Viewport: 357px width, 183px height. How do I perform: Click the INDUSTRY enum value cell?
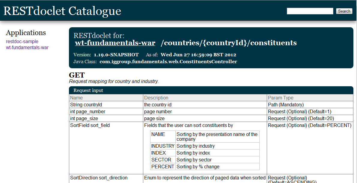163,146
